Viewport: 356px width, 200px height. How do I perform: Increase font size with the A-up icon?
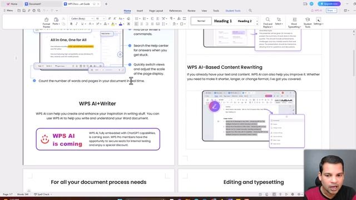[110, 18]
